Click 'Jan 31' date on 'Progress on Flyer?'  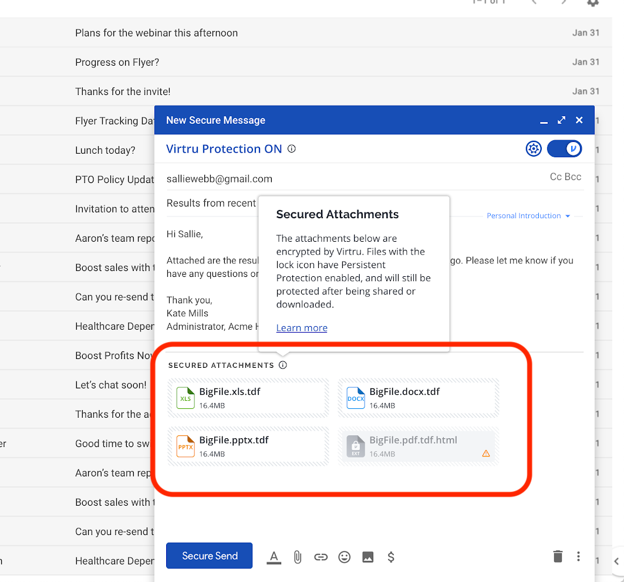point(585,62)
